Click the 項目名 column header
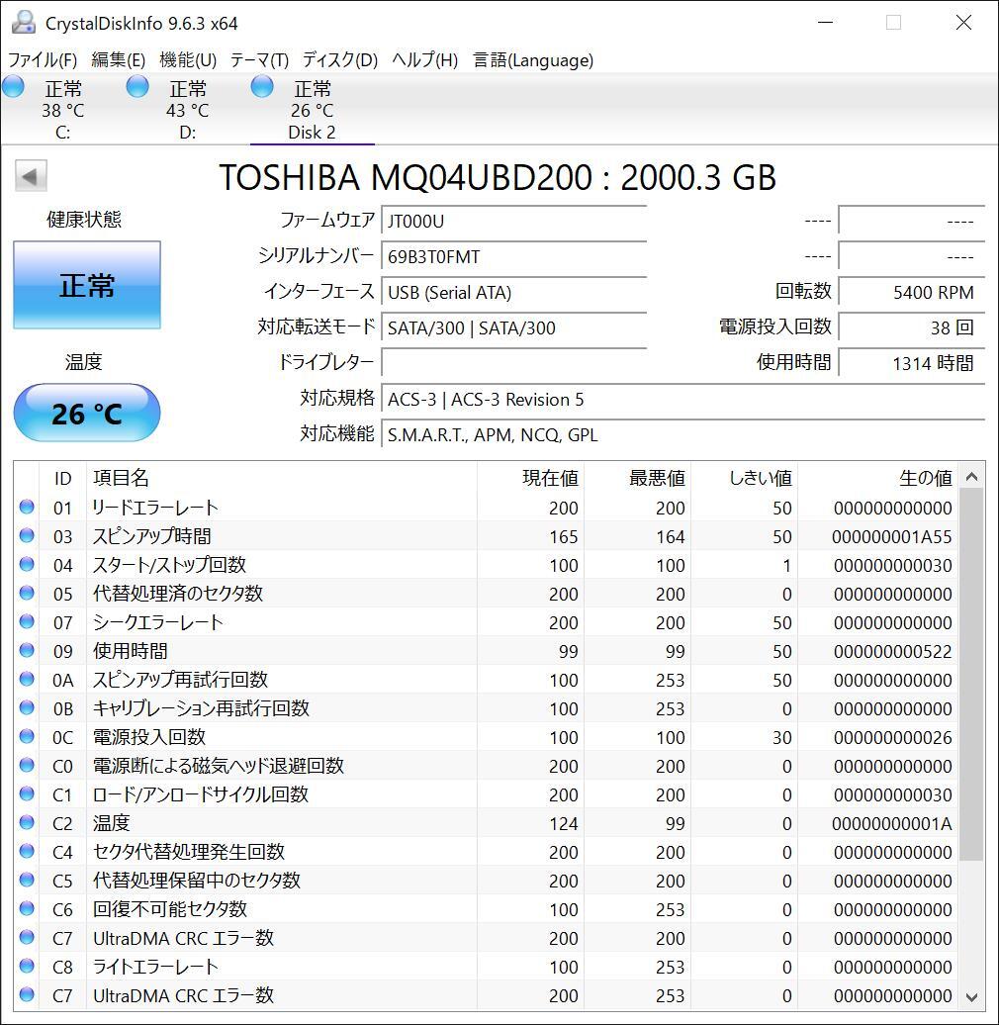The image size is (999, 1025). click(121, 478)
